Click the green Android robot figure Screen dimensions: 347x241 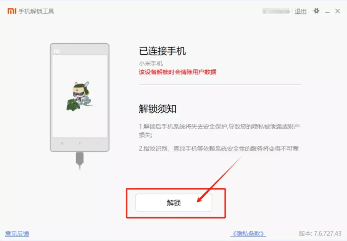pyautogui.click(x=73, y=105)
